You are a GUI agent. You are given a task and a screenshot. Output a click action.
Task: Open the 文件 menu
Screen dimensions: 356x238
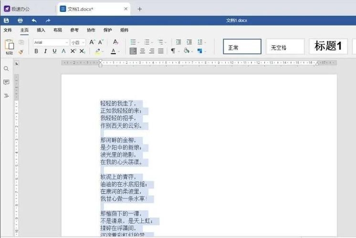[8, 30]
